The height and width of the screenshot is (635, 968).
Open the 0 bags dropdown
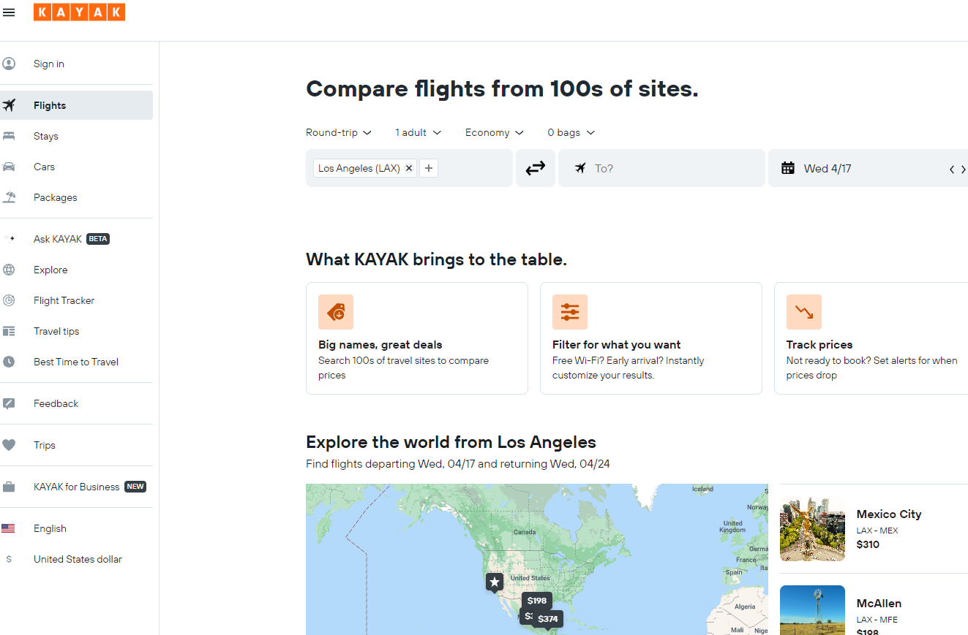[x=571, y=132]
